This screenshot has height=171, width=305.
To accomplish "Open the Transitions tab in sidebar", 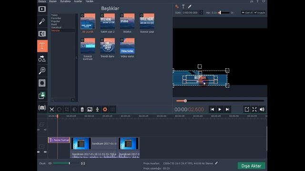I will (x=42, y=34).
